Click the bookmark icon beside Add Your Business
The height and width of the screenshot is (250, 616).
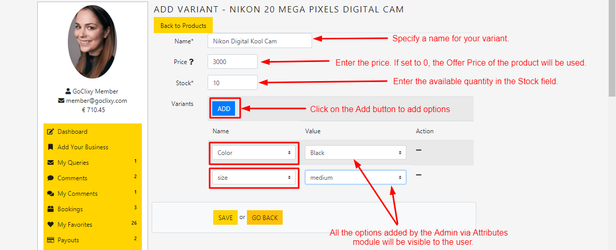51,147
